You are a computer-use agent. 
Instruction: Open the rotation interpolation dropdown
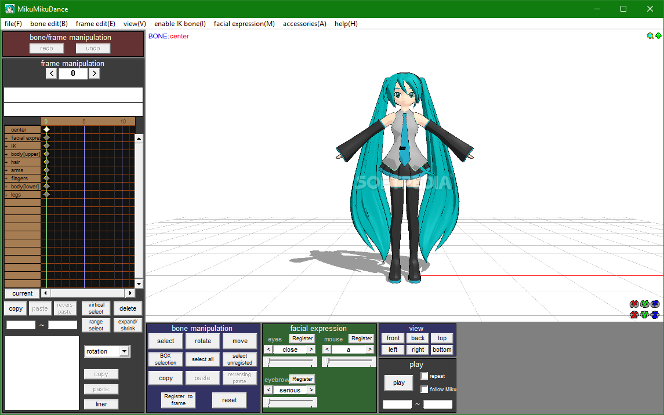point(124,352)
